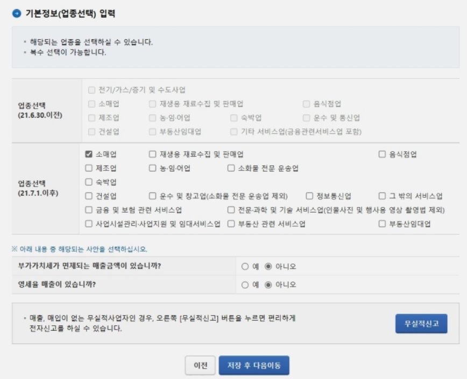The width and height of the screenshot is (467, 379).
Task: Click question 영세율 매출이 있습니까?
Action: [57, 284]
